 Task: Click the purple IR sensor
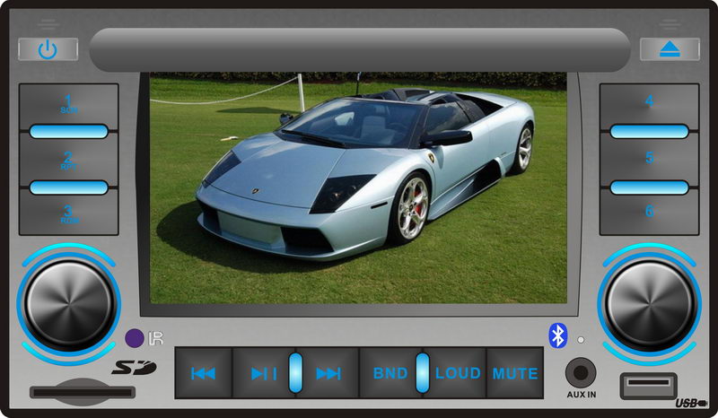click(x=134, y=338)
